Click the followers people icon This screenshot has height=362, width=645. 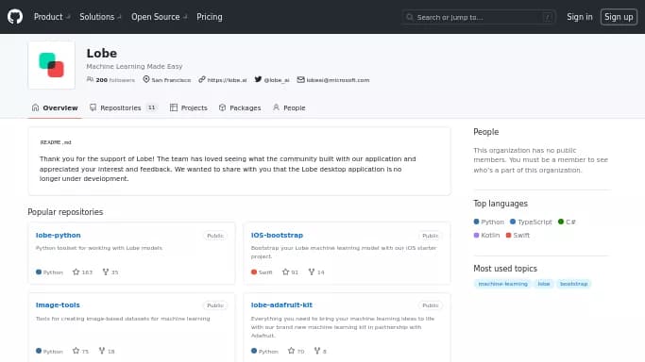90,79
